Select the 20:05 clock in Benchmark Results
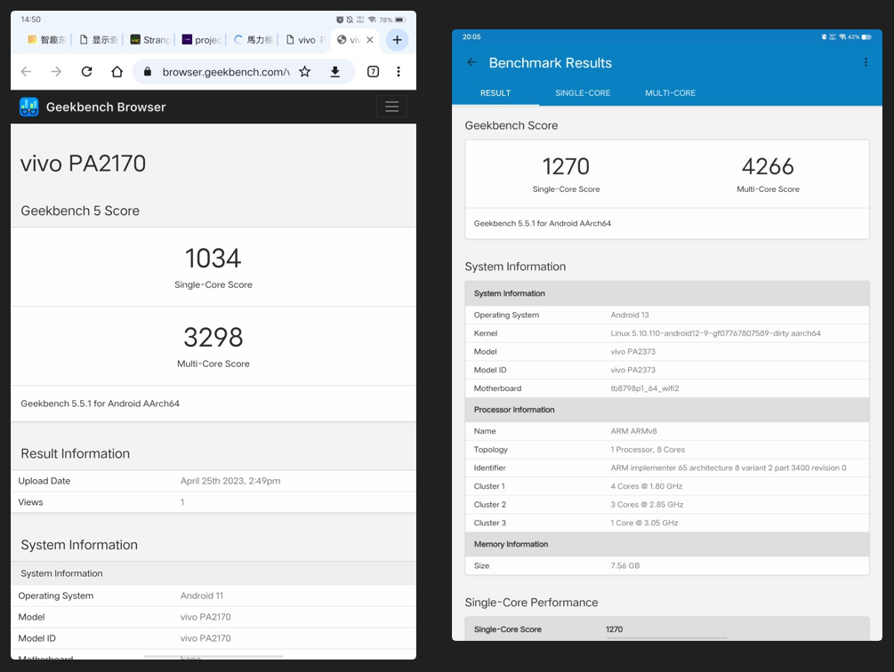This screenshot has height=672, width=894. 471,37
